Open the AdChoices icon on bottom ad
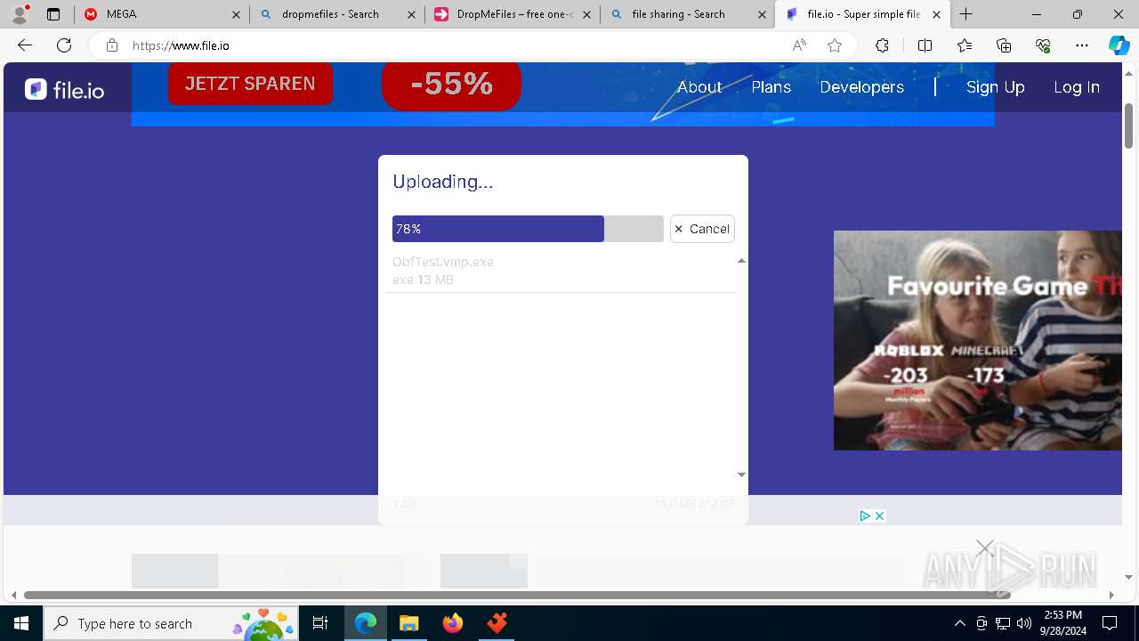This screenshot has height=641, width=1139. coord(864,515)
